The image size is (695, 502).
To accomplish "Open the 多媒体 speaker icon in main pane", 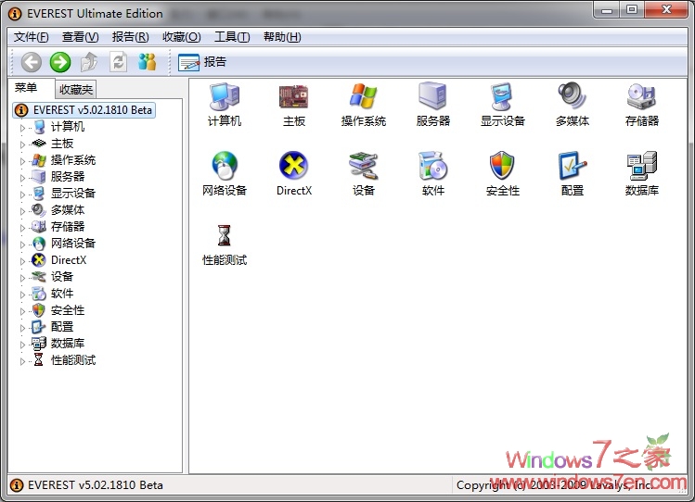I will tap(572, 95).
